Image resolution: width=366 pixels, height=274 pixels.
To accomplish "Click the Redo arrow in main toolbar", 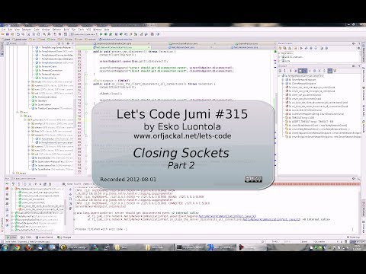I will tap(23, 34).
